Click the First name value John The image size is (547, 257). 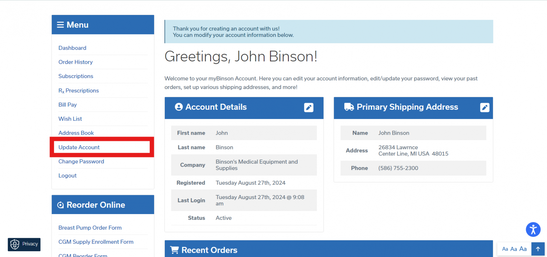[x=222, y=133]
